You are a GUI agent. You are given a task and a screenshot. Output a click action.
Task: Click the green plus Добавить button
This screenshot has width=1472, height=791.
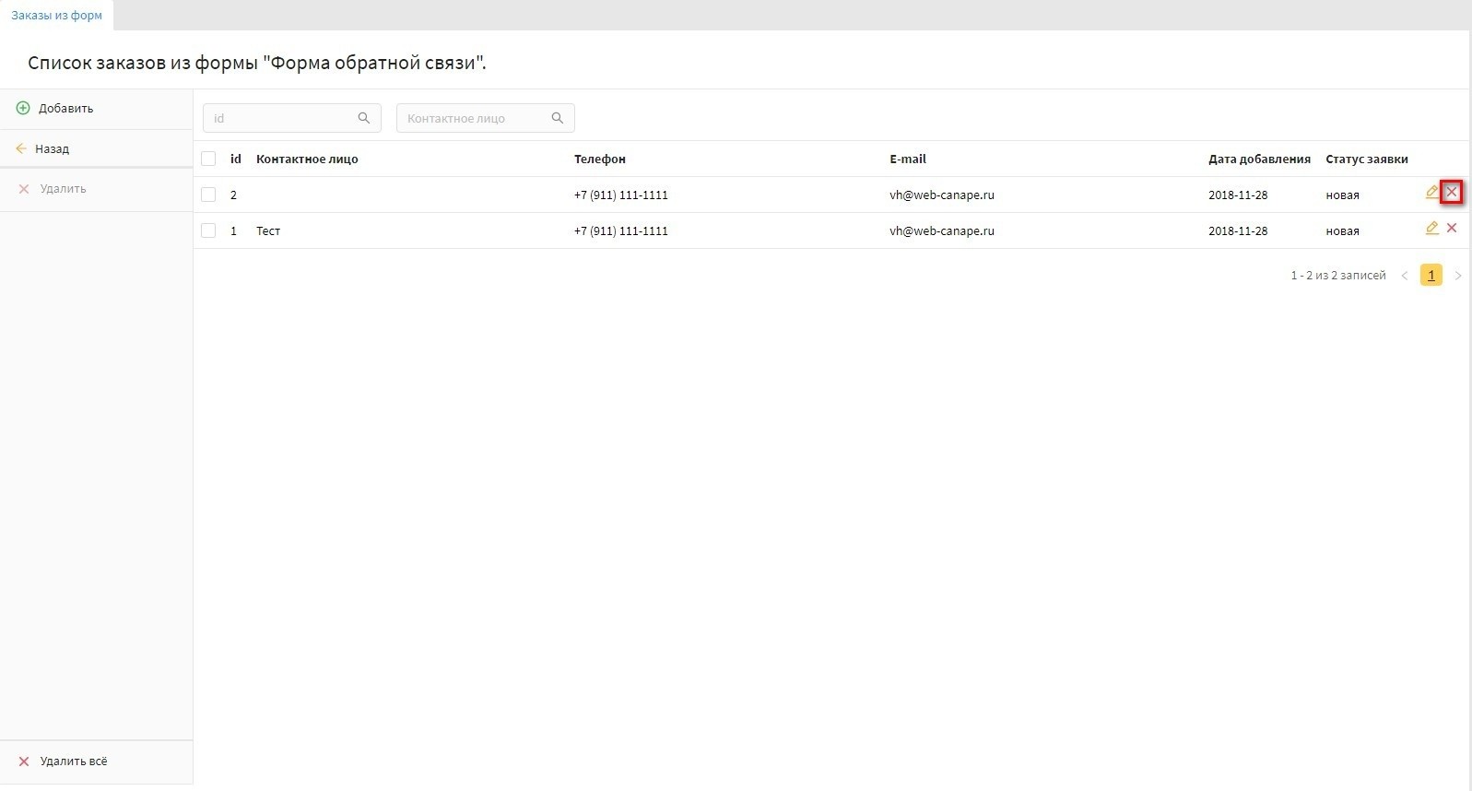[55, 109]
